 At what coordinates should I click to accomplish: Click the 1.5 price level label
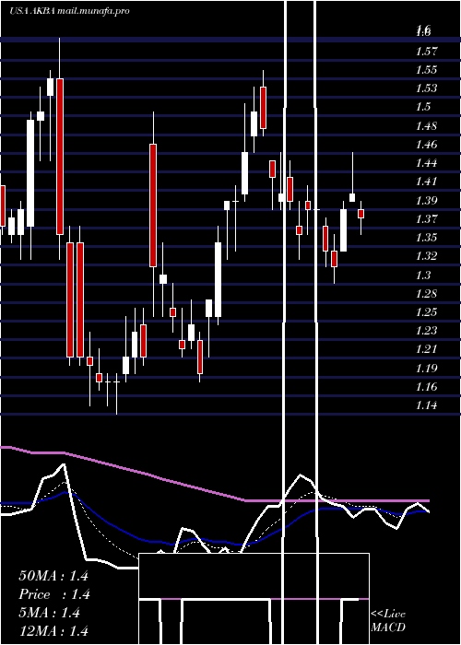coord(423,107)
